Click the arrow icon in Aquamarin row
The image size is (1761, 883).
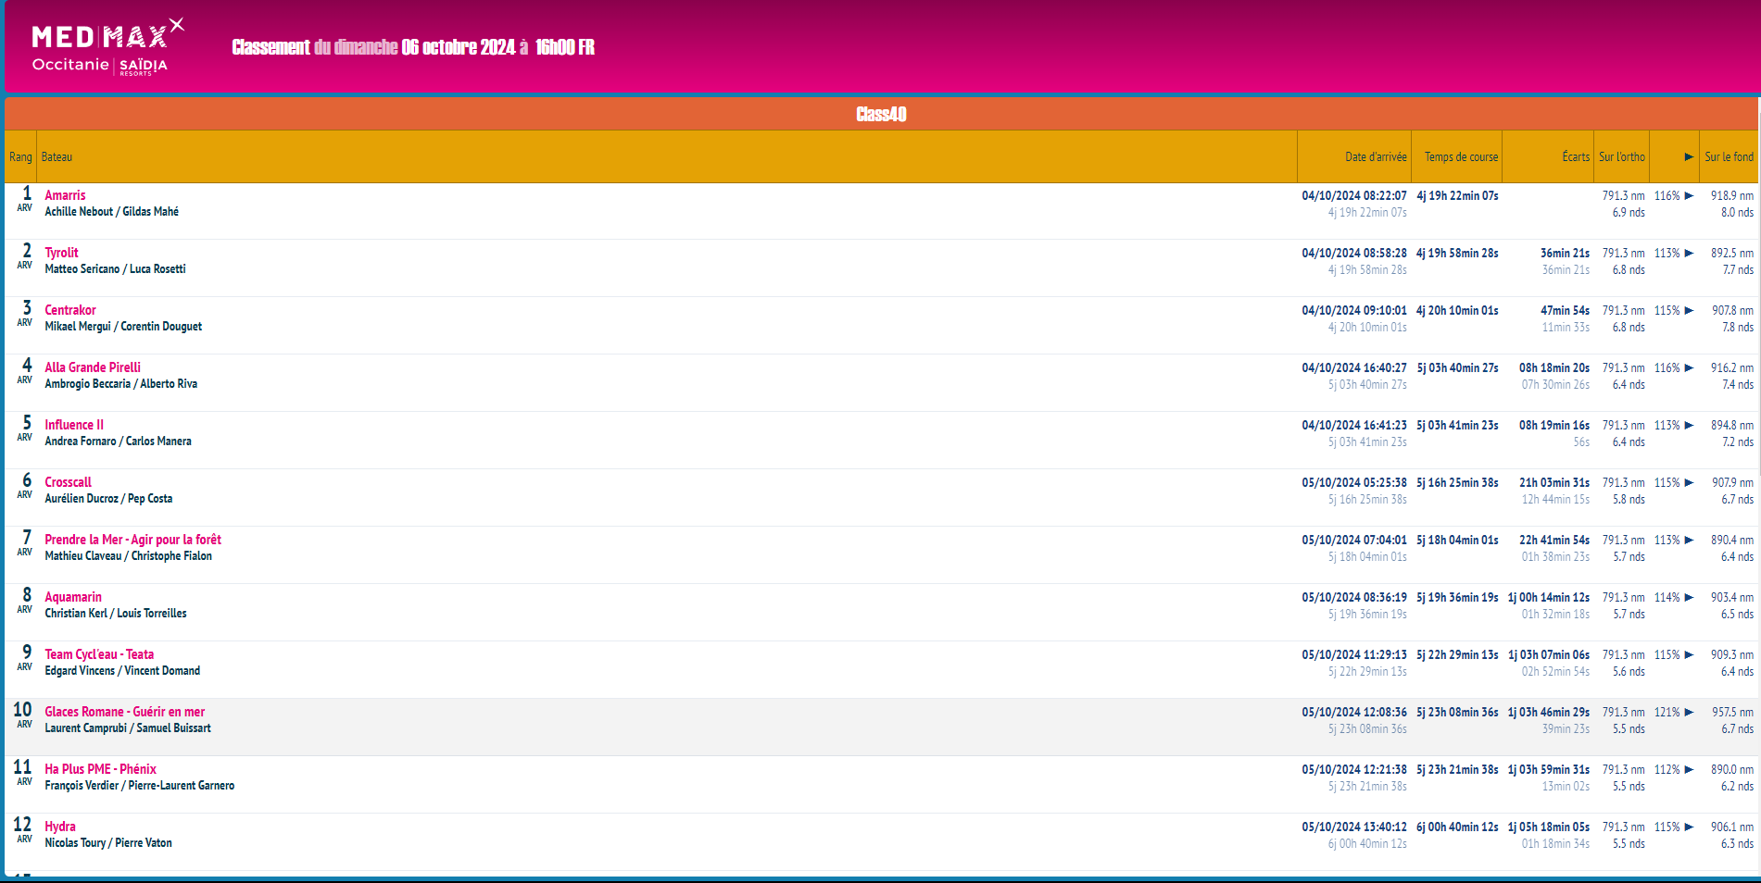(x=1689, y=598)
